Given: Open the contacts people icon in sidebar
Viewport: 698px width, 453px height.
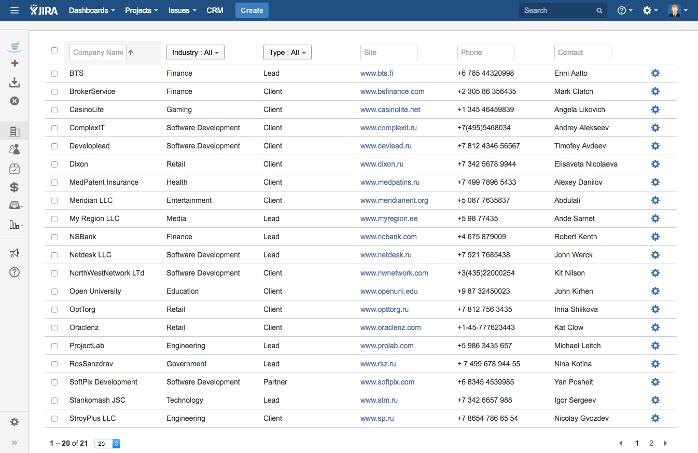Looking at the screenshot, I should (x=15, y=149).
